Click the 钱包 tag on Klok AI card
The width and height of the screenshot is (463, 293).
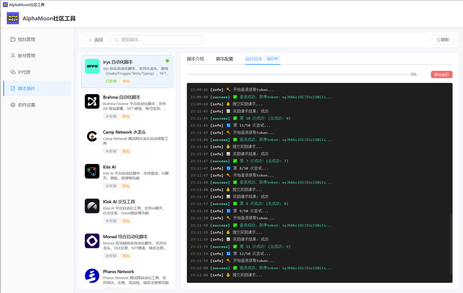(x=126, y=221)
